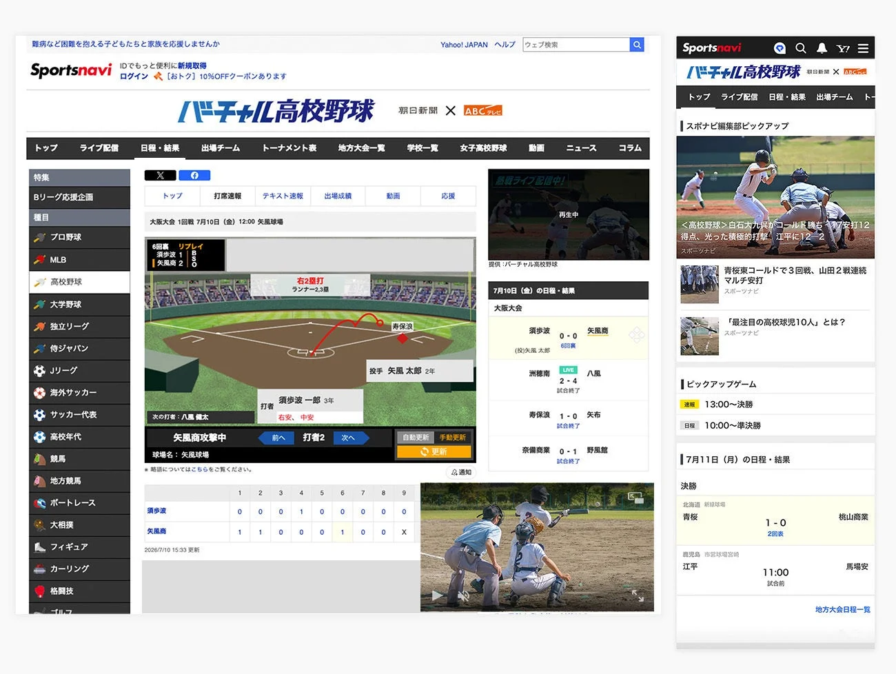Click the ログイン link
The width and height of the screenshot is (896, 674).
[134, 76]
